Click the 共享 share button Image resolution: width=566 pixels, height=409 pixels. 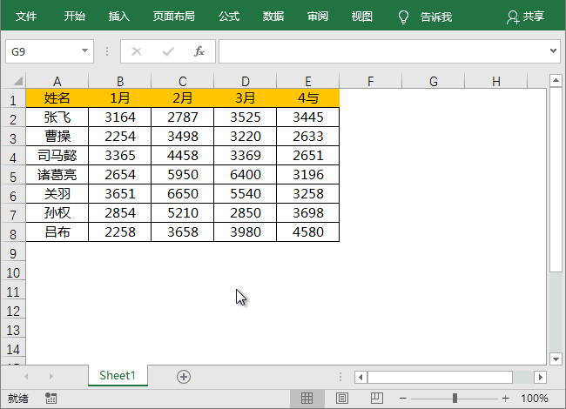526,17
